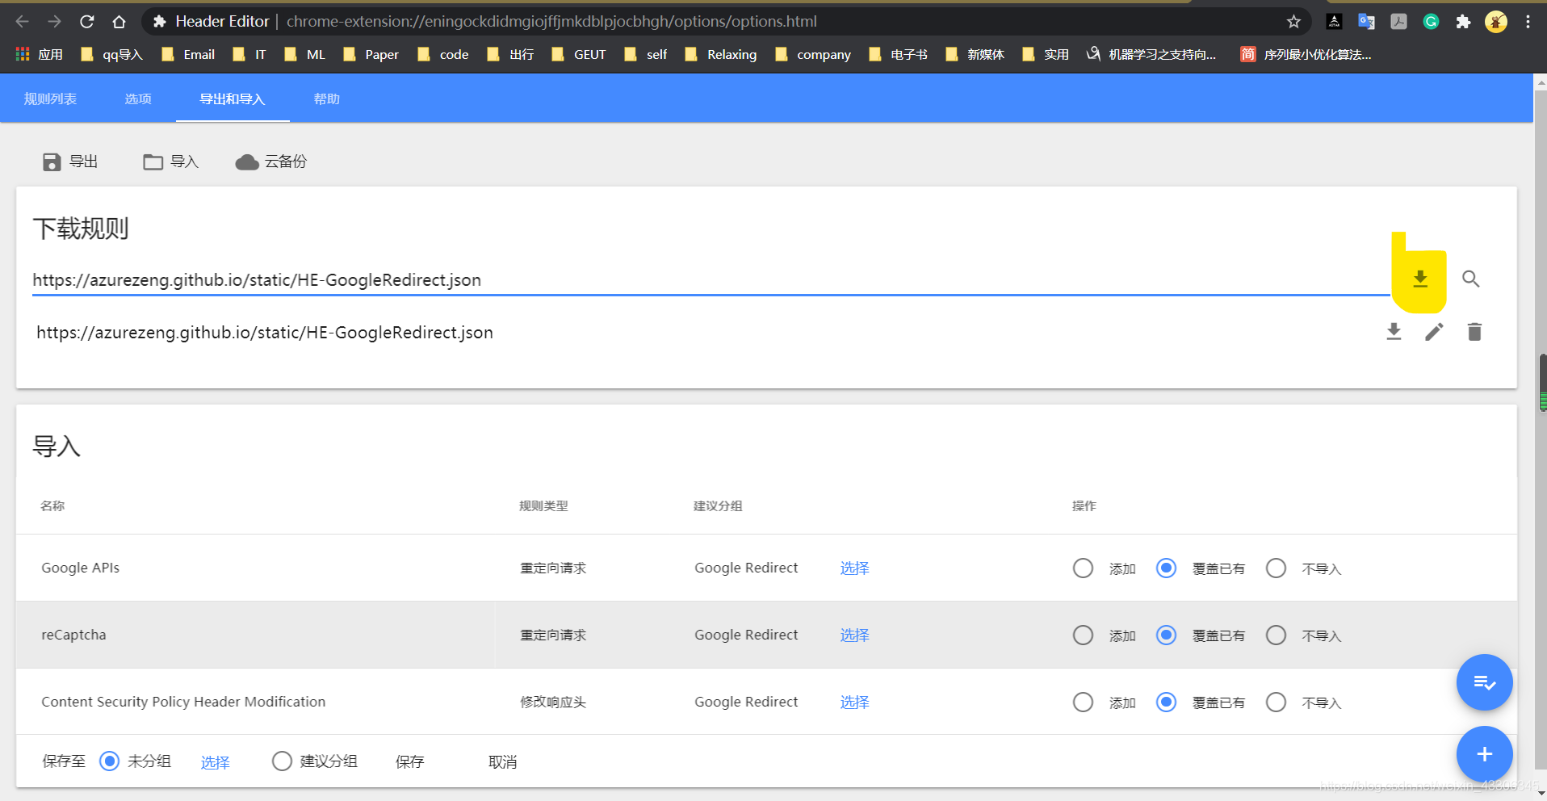Open the Chrome three-dot menu
The width and height of the screenshot is (1547, 801).
1528,21
